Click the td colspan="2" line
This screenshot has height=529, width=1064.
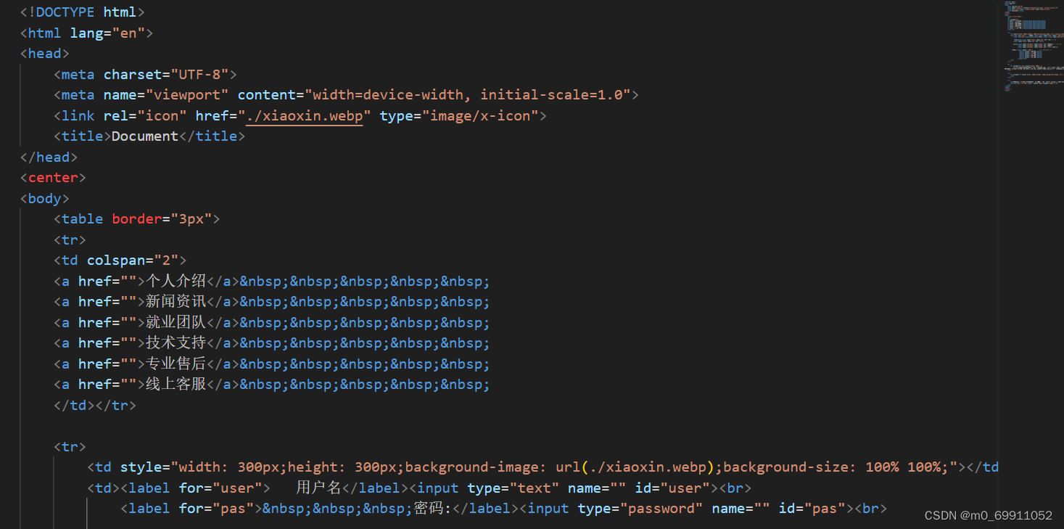coord(120,261)
